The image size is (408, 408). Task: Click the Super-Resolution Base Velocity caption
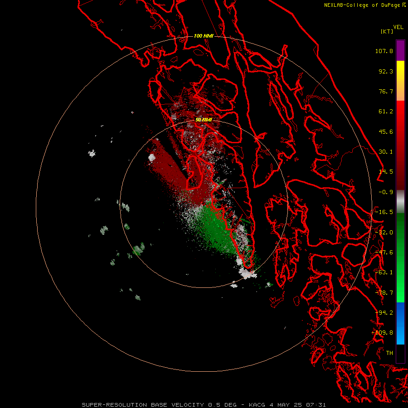pyautogui.click(x=204, y=405)
